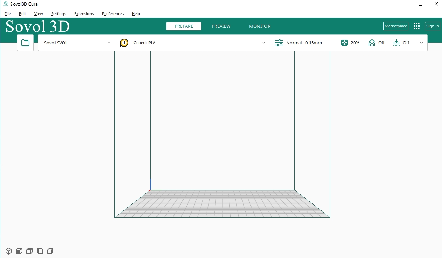This screenshot has height=258, width=442.
Task: Click the adhesion Off label
Action: coord(406,43)
